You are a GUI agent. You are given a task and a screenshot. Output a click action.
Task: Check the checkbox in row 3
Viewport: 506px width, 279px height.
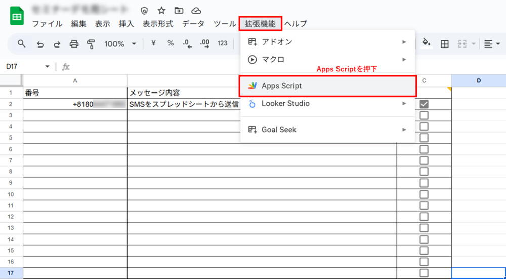424,115
